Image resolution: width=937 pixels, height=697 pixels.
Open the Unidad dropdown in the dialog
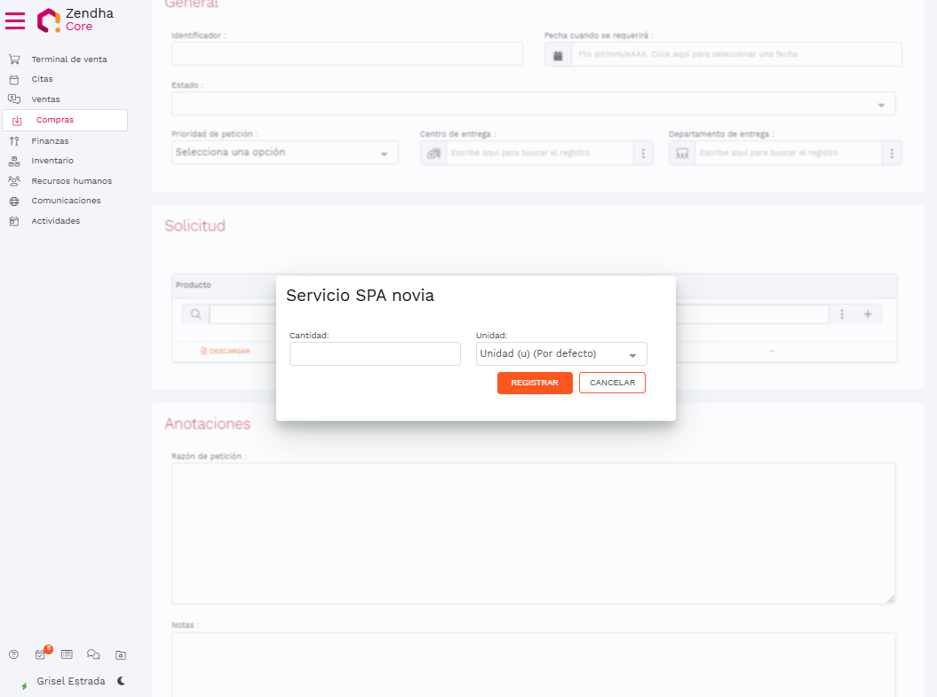(561, 354)
